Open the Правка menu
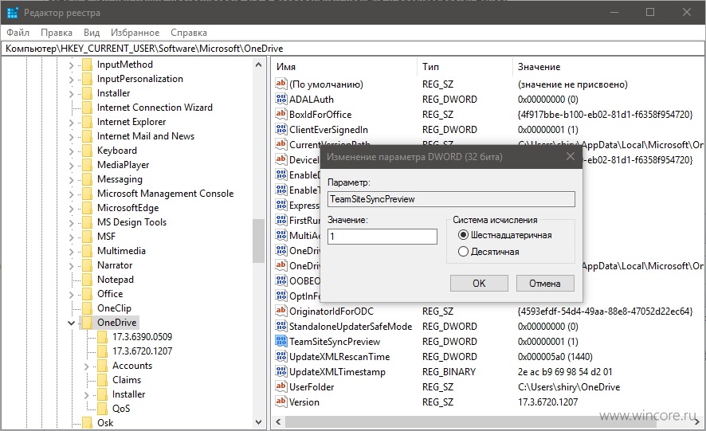Viewport: 706px width, 431px height. pyautogui.click(x=57, y=33)
